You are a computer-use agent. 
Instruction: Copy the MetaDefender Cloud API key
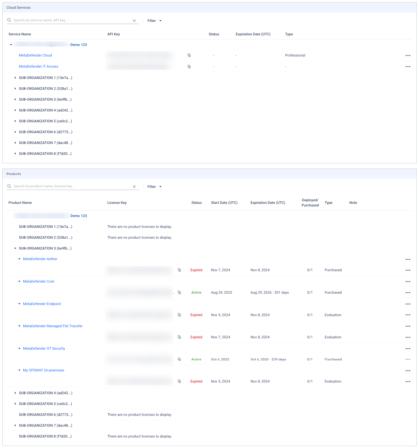click(x=189, y=55)
